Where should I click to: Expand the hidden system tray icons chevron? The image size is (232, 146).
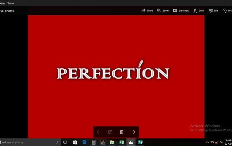coord(207,142)
